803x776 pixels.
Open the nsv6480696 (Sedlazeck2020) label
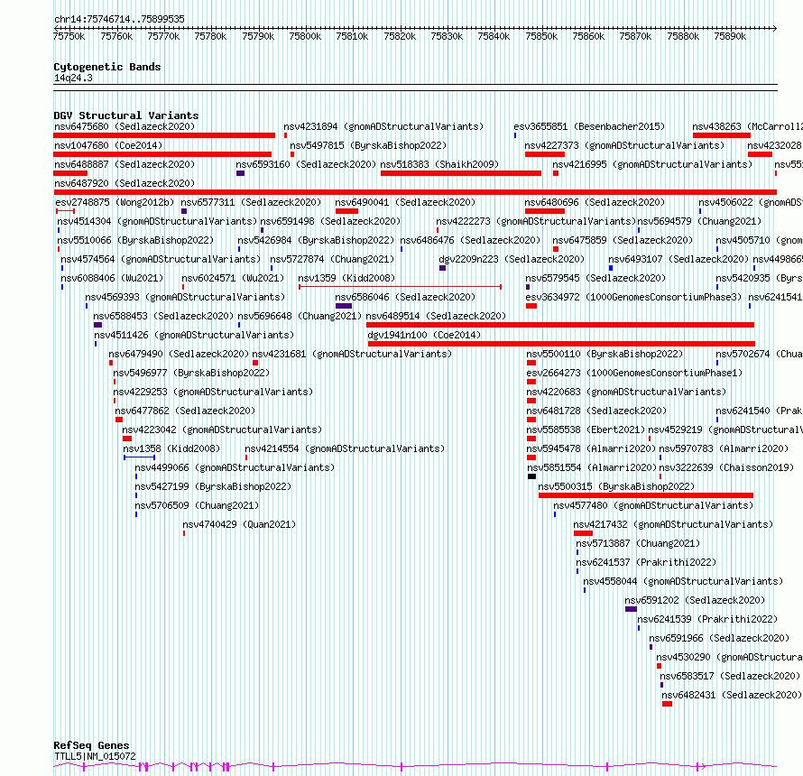tap(595, 202)
